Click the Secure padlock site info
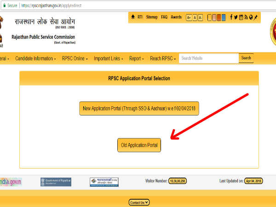The height and width of the screenshot is (207, 276). coord(10,6)
